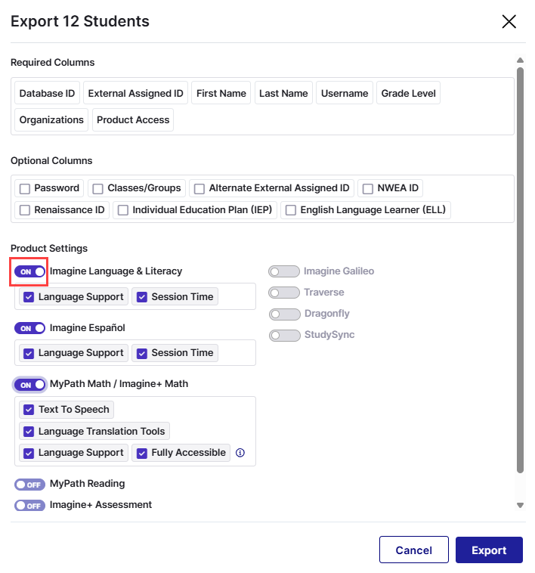The width and height of the screenshot is (535, 573).
Task: Turn on Imagine+ Assessment toggle
Action: click(30, 505)
